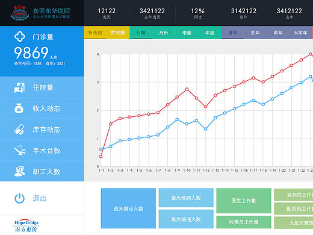Screen dimensions: 313x235
Task: Click the 3421122 去年当天 statistic
Action: pyautogui.click(x=152, y=13)
